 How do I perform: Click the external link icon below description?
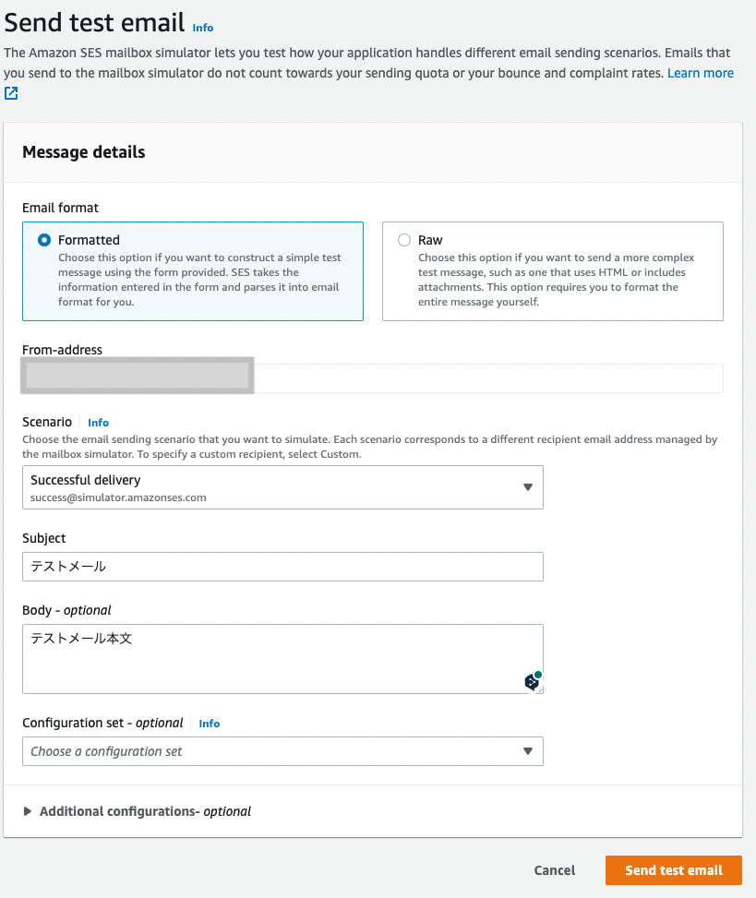click(x=11, y=93)
